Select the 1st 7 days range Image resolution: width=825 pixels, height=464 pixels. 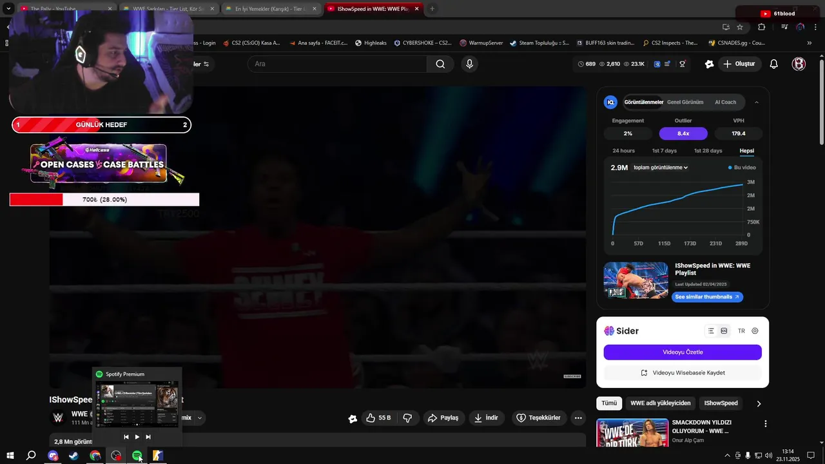coord(664,151)
